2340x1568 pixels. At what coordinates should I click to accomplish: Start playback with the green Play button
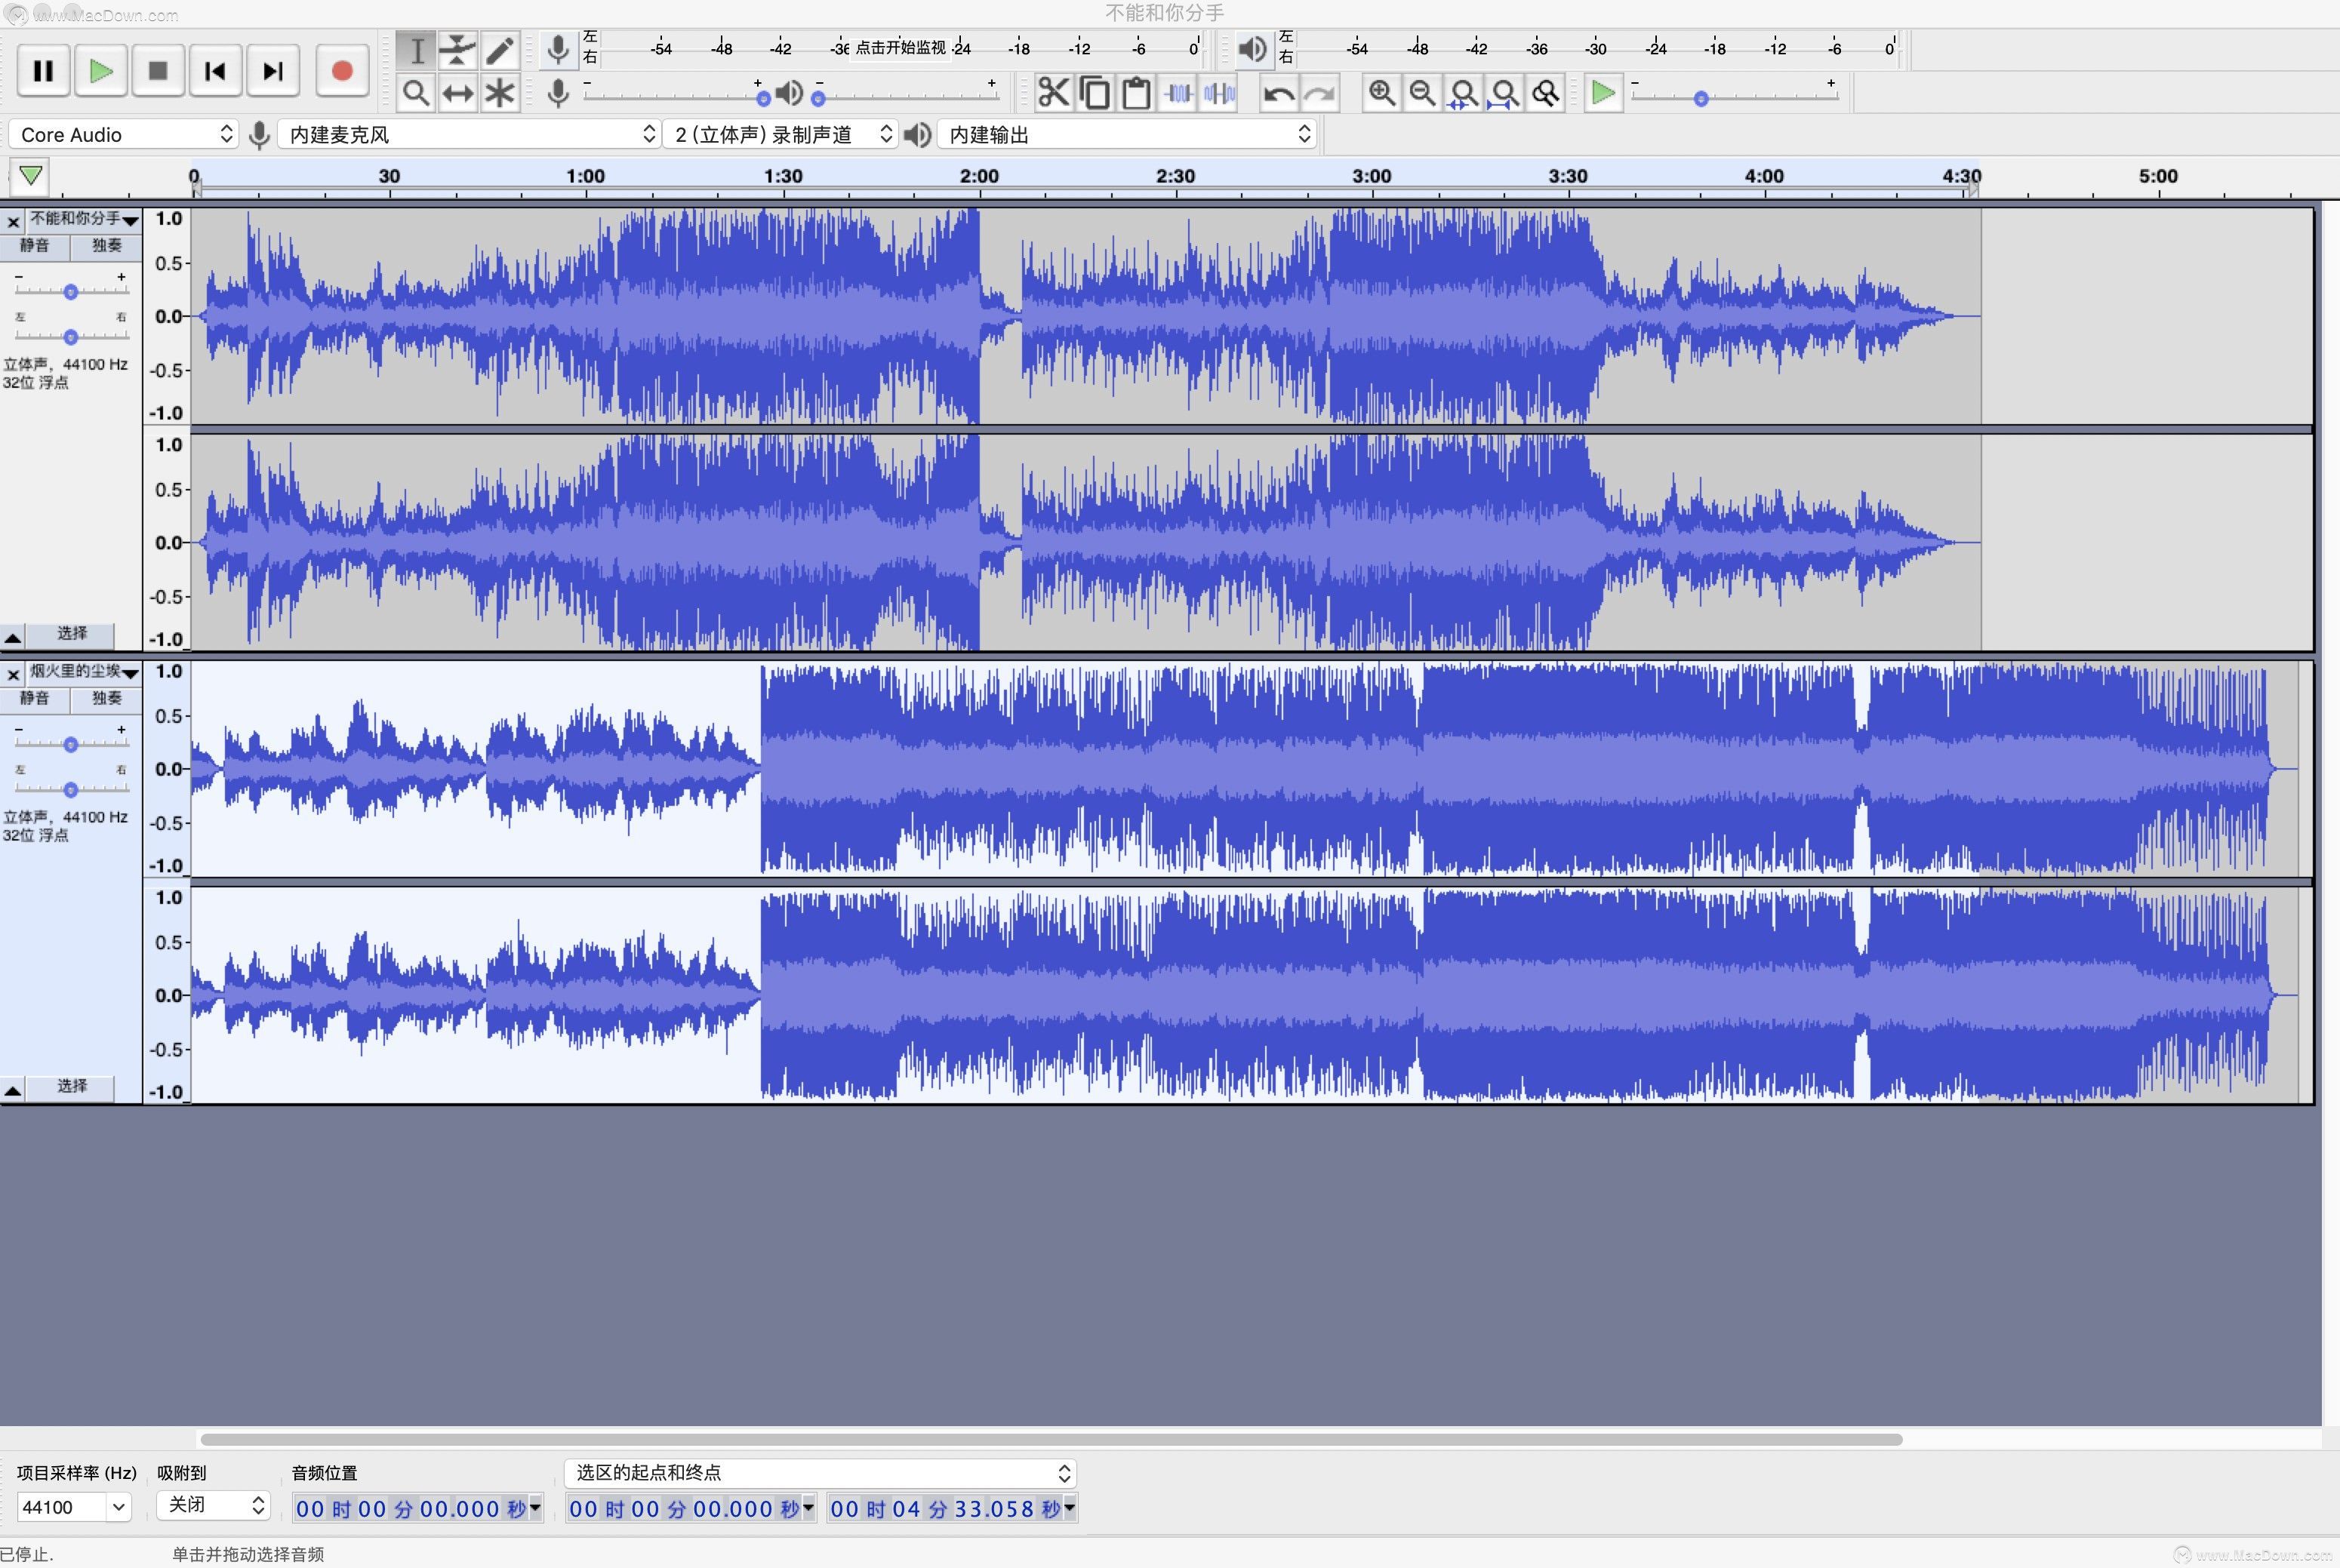click(x=100, y=71)
